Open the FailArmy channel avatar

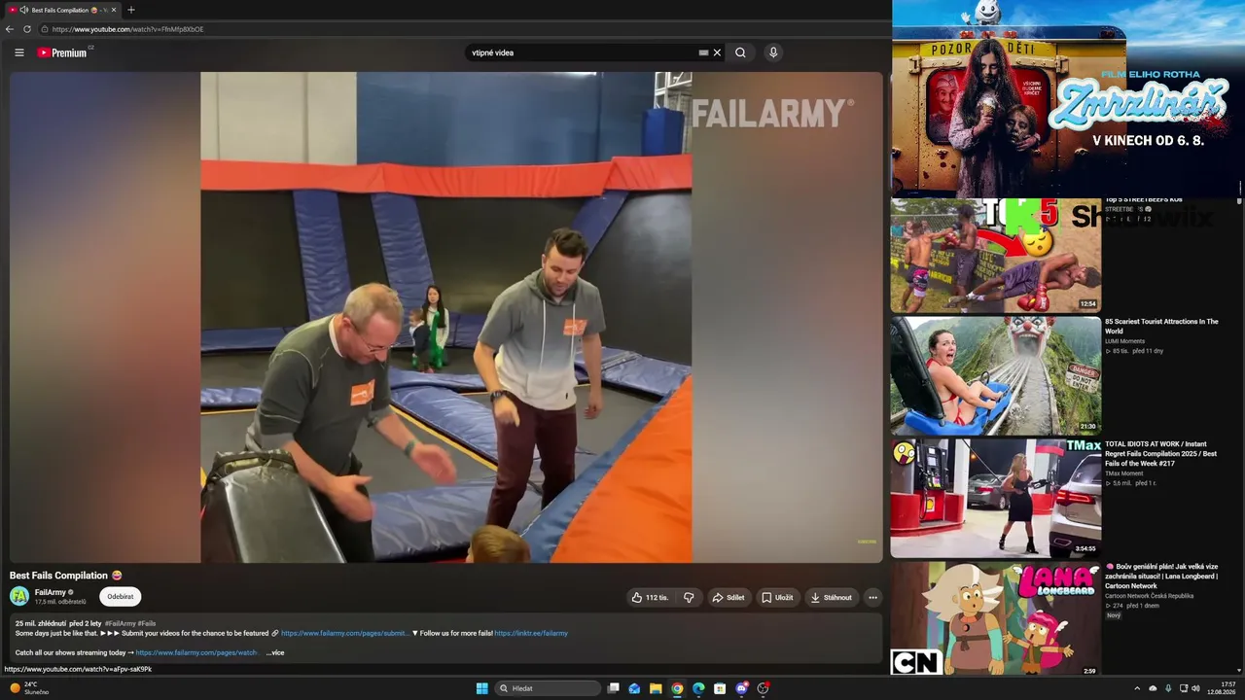pos(19,596)
